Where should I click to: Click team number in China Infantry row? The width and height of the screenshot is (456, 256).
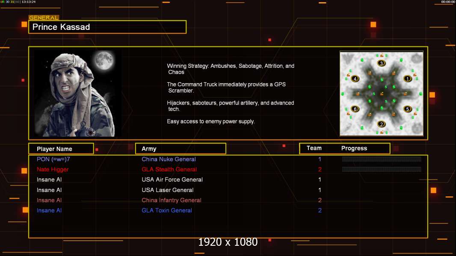(x=320, y=200)
